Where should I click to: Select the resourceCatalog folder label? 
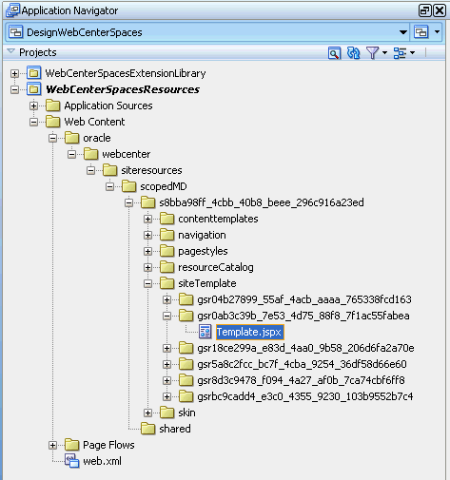click(216, 267)
